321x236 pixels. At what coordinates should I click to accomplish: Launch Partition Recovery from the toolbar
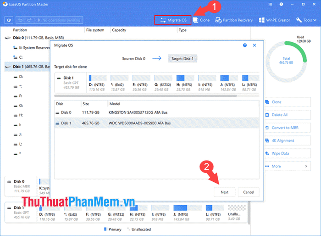234,20
